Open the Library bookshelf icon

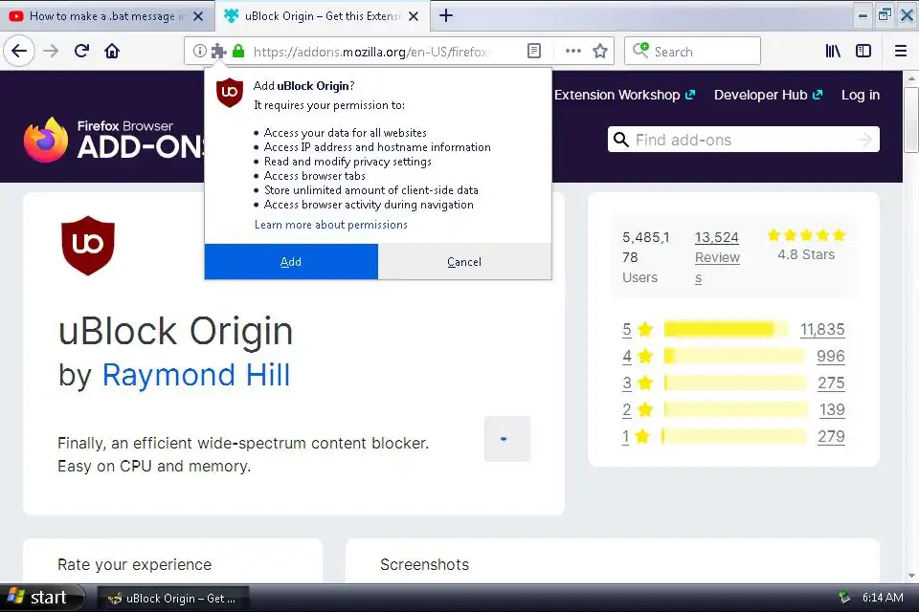tap(833, 51)
